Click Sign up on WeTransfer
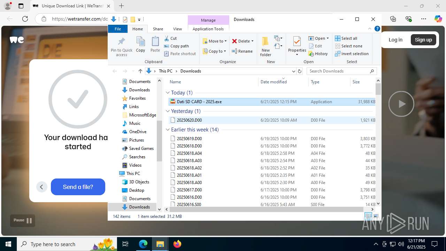 click(x=423, y=40)
